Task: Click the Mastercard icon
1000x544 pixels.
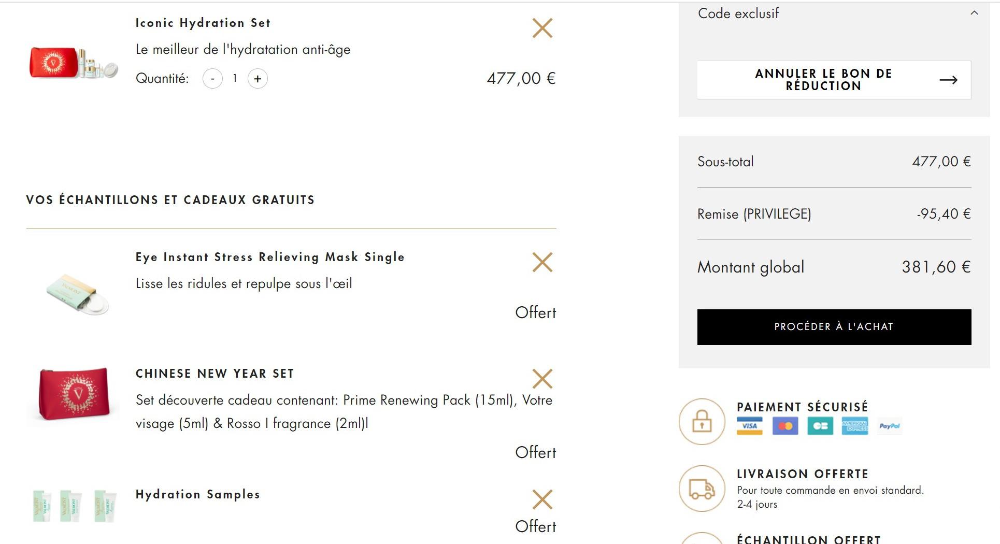Action: (x=785, y=426)
